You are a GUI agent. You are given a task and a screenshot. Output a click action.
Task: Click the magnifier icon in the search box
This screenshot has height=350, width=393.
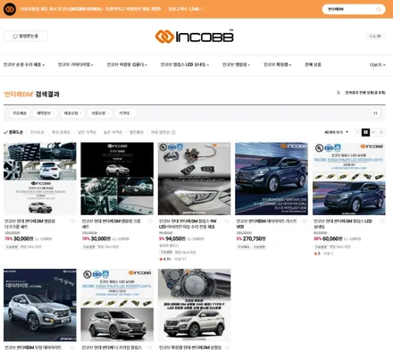[379, 9]
